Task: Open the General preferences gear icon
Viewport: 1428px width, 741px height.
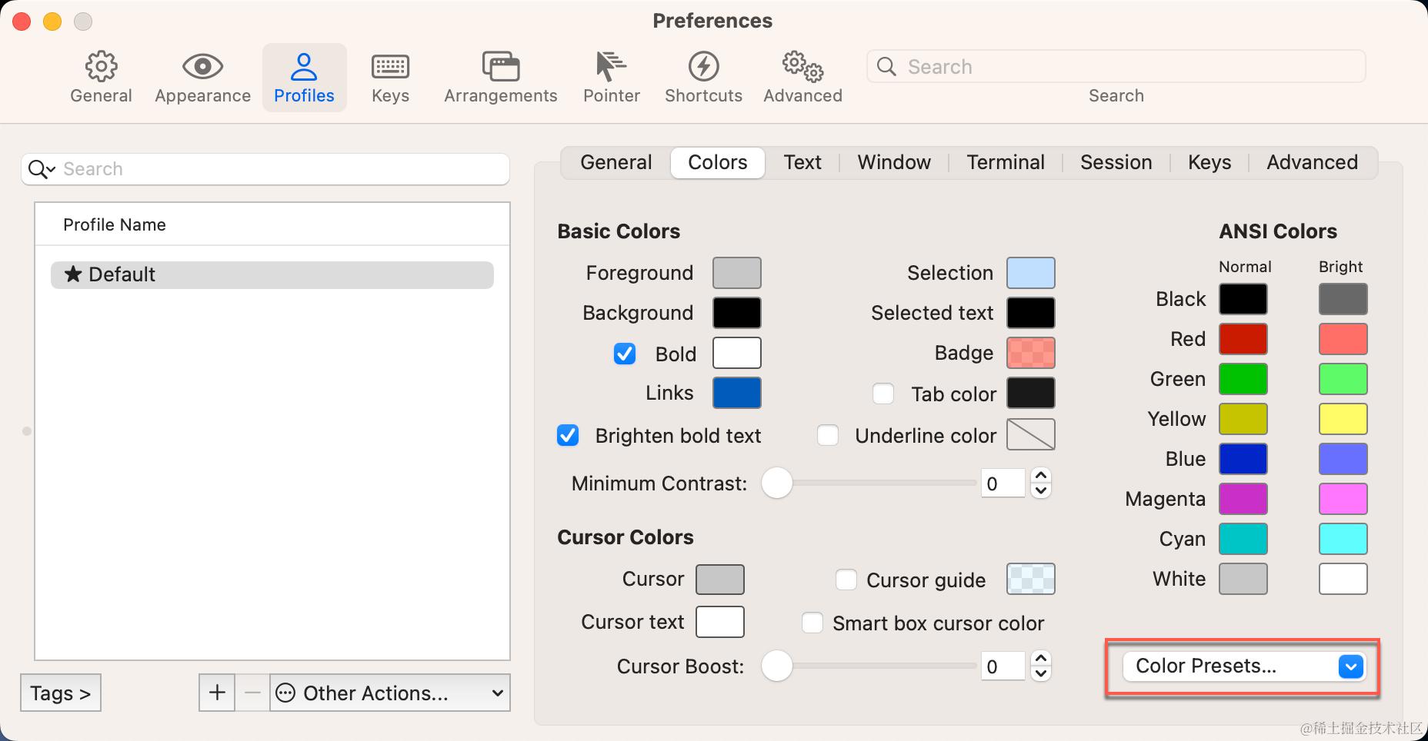Action: coord(101,67)
